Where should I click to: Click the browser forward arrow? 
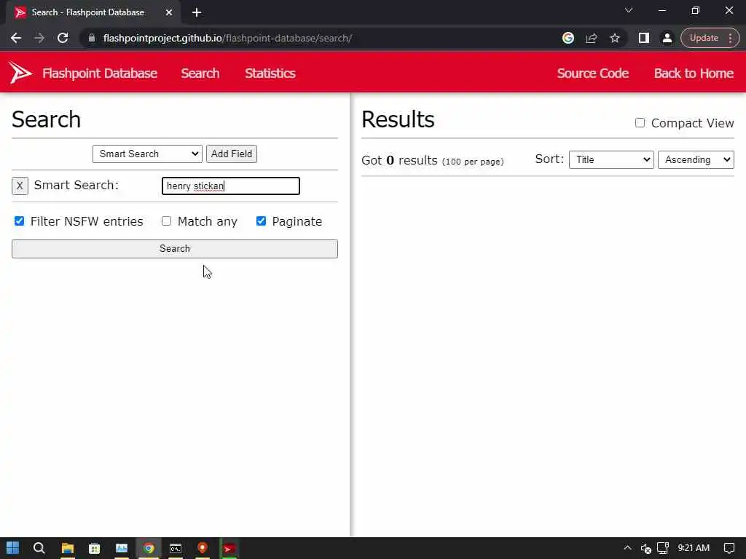click(39, 38)
